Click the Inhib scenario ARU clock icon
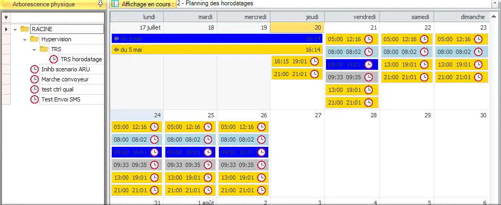 point(34,69)
